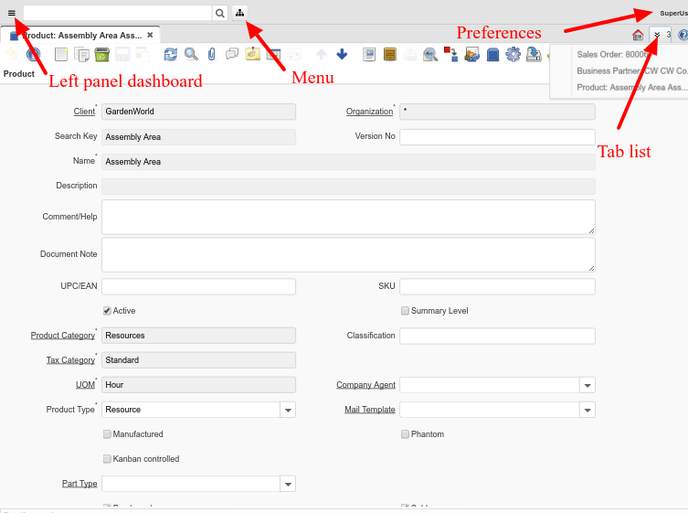This screenshot has height=513, width=688.
Task: Click the New record icon
Action: click(x=61, y=55)
